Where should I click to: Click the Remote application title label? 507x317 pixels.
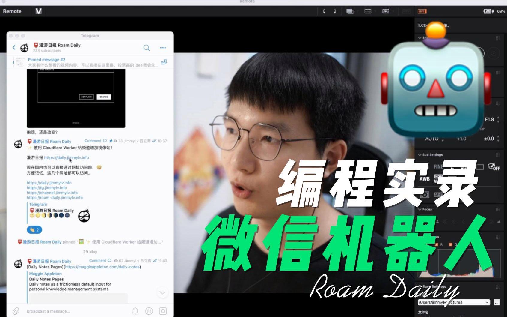pyautogui.click(x=12, y=11)
